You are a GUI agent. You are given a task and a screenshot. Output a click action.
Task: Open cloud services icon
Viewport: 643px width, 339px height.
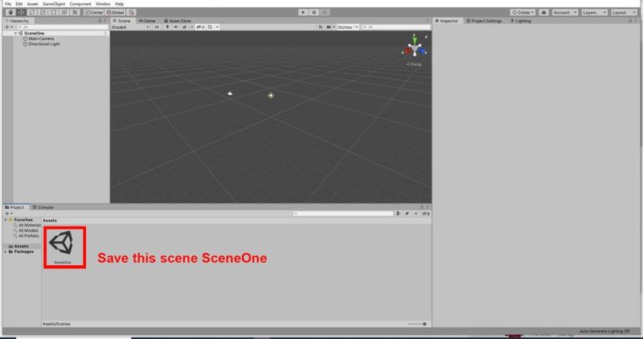(x=544, y=12)
